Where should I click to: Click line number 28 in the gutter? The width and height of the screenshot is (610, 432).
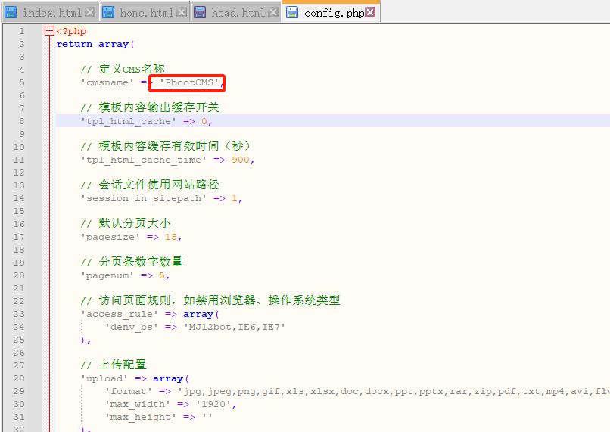(19, 378)
